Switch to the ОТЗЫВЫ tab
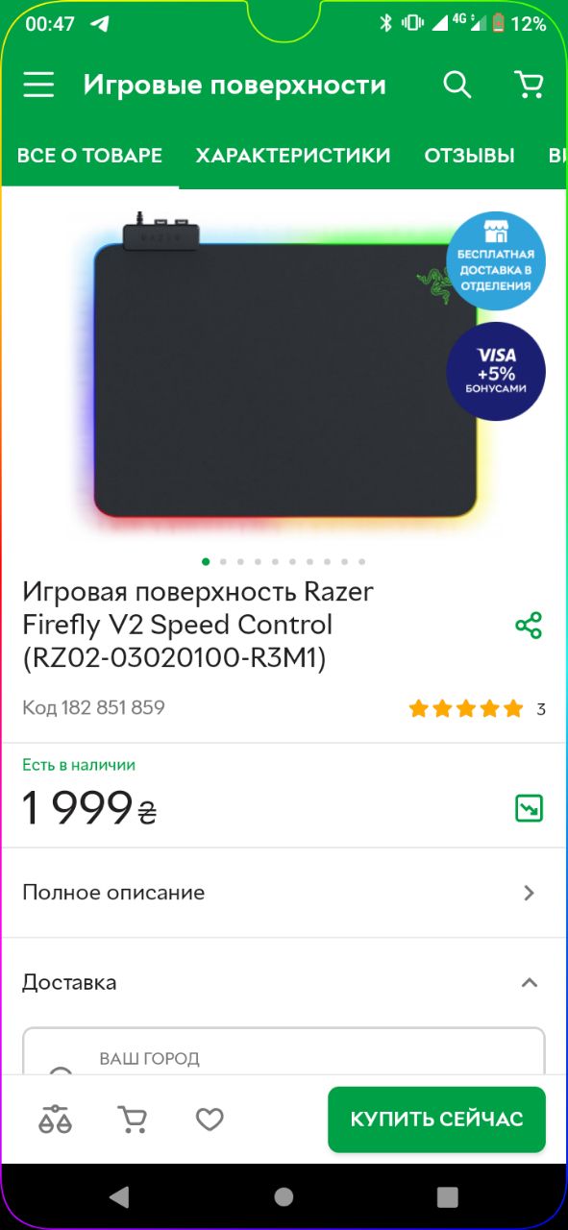 coord(470,156)
